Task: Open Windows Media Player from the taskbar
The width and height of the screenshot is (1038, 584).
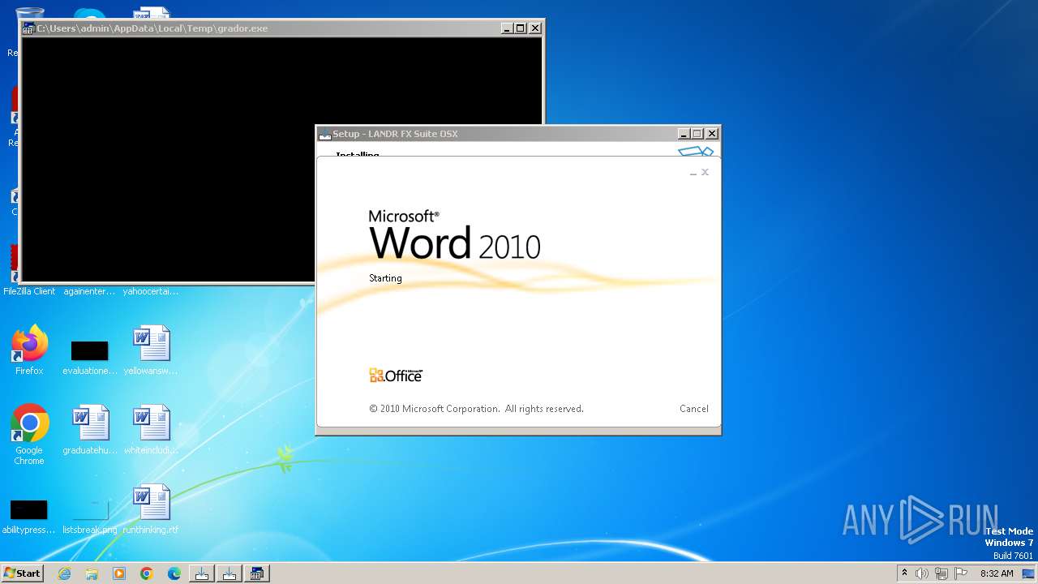Action: [119, 573]
